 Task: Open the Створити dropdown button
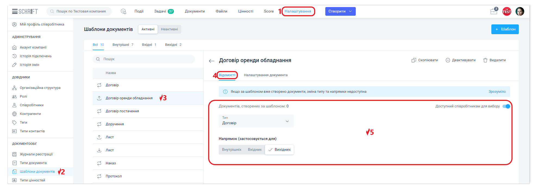coord(340,11)
